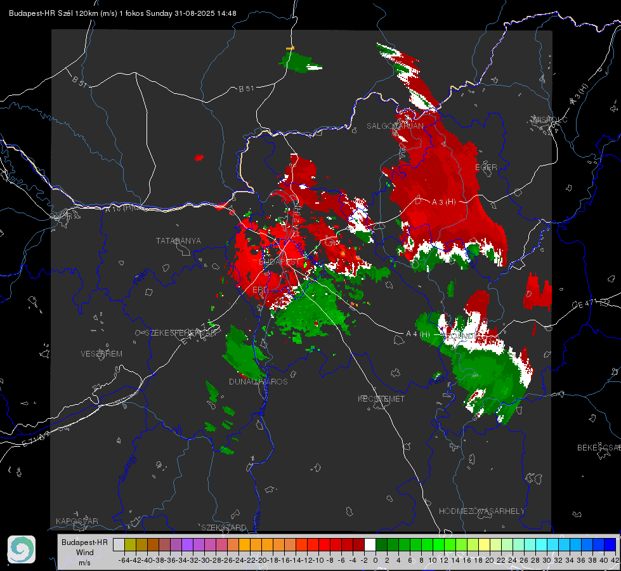This screenshot has height=571, width=621.
Task: Choose the darkest blue swatch at legend end
Action: (610, 544)
